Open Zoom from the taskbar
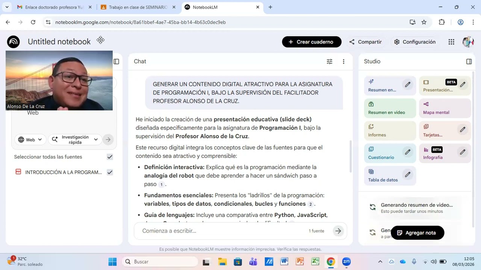This screenshot has height=270, width=481. tap(346, 262)
